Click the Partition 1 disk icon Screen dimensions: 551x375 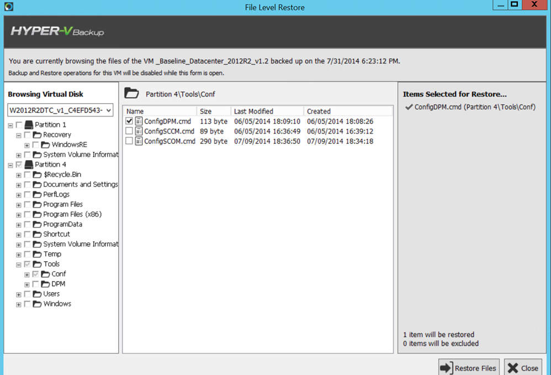click(29, 125)
